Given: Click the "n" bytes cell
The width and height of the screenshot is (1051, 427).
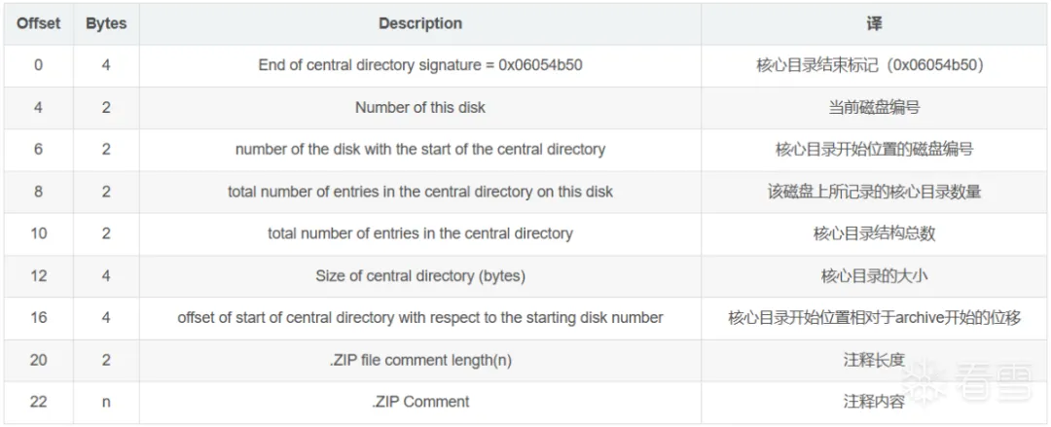Looking at the screenshot, I should (x=106, y=402).
